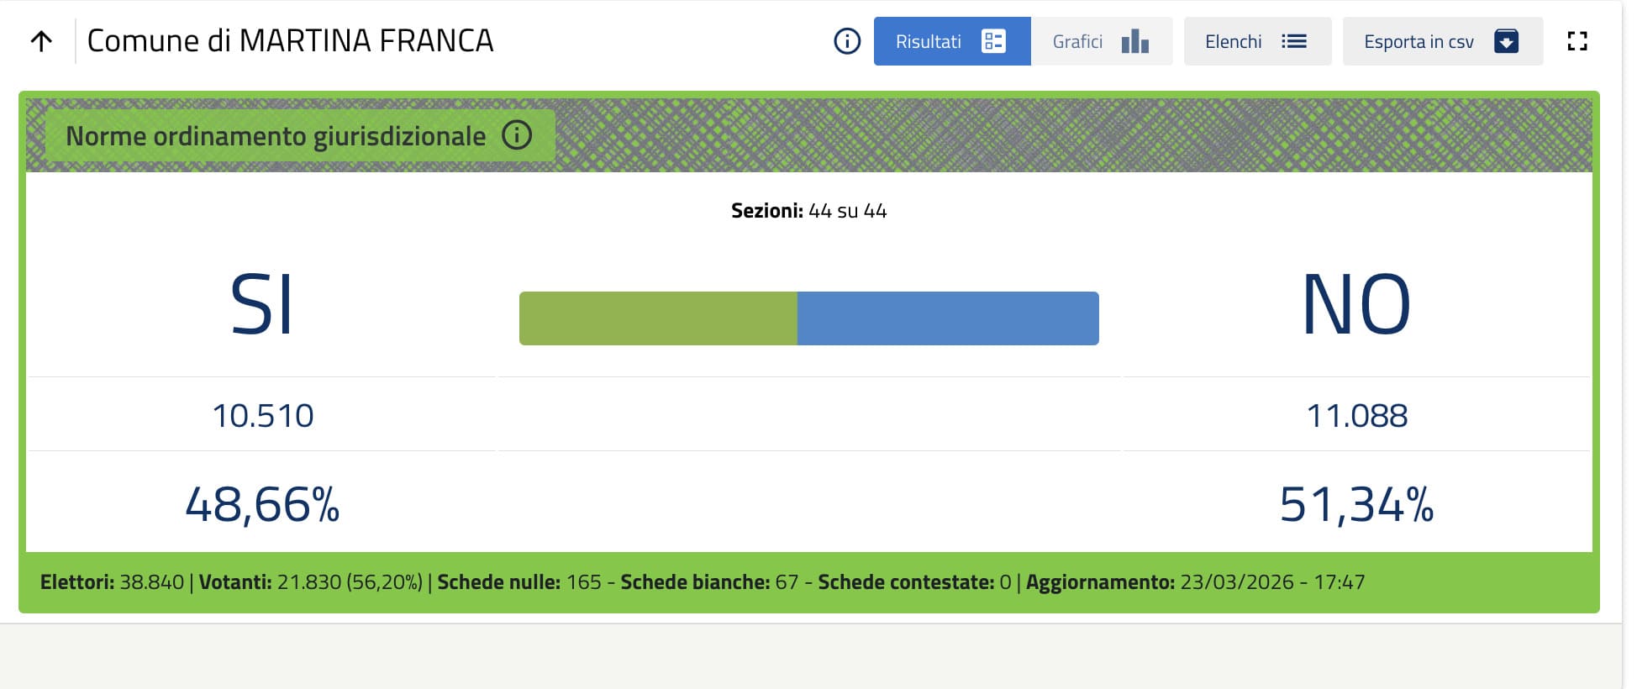This screenshot has width=1637, height=689.
Task: Click the Risultati list icon
Action: (x=993, y=41)
